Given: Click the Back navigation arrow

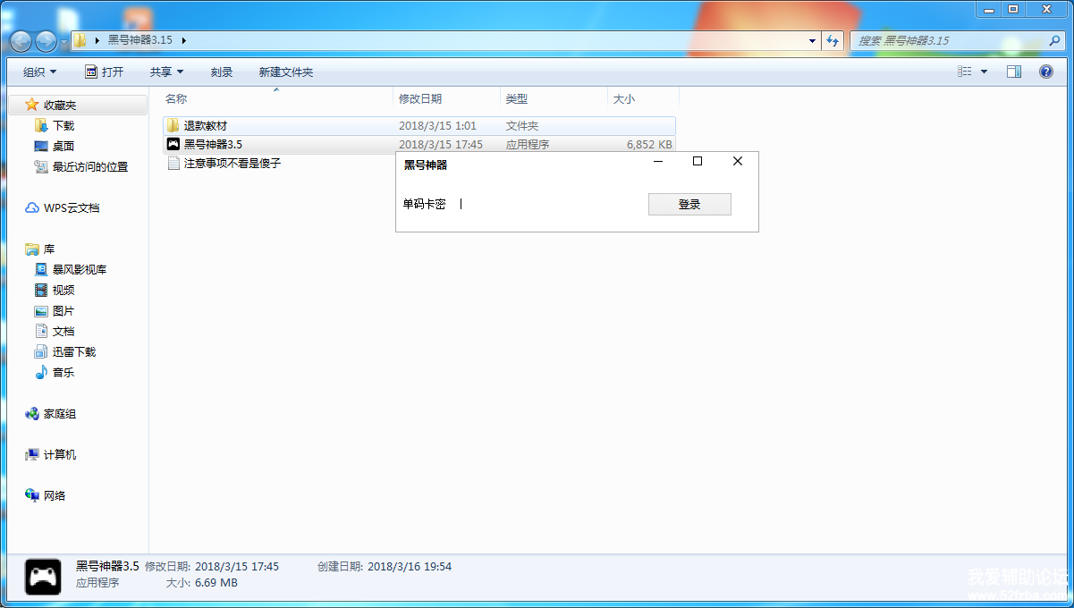Looking at the screenshot, I should 21,40.
